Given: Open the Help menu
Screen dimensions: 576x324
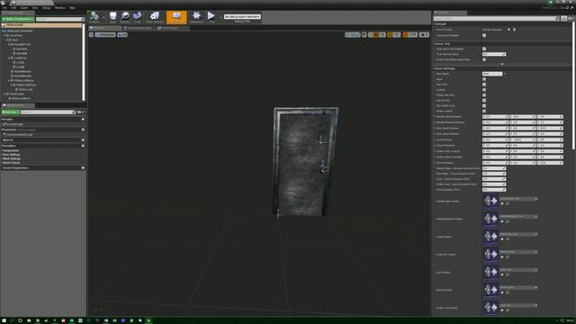Looking at the screenshot, I should [72, 8].
